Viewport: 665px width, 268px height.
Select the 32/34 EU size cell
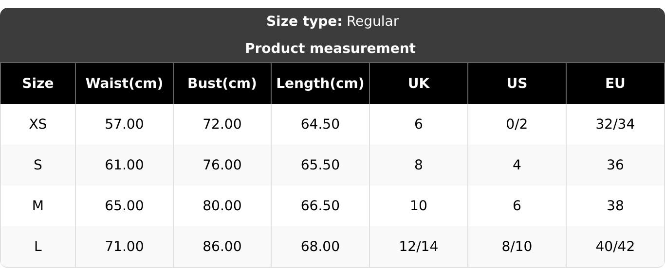pos(615,124)
